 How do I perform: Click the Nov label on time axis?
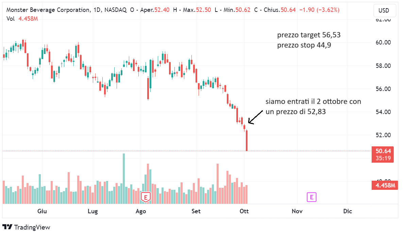coord(297,211)
